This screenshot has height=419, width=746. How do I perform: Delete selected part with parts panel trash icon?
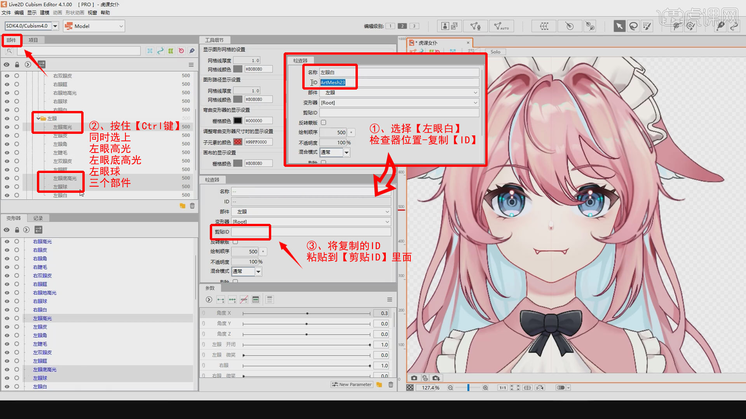192,206
